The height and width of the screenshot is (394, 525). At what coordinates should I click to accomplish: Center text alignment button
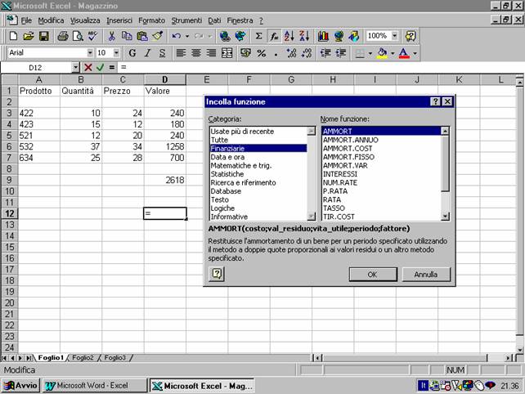coord(196,53)
